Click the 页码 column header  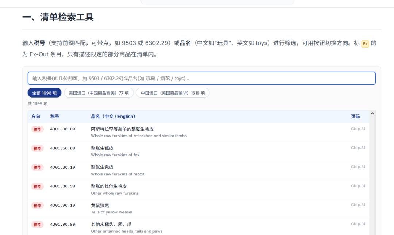pos(355,117)
